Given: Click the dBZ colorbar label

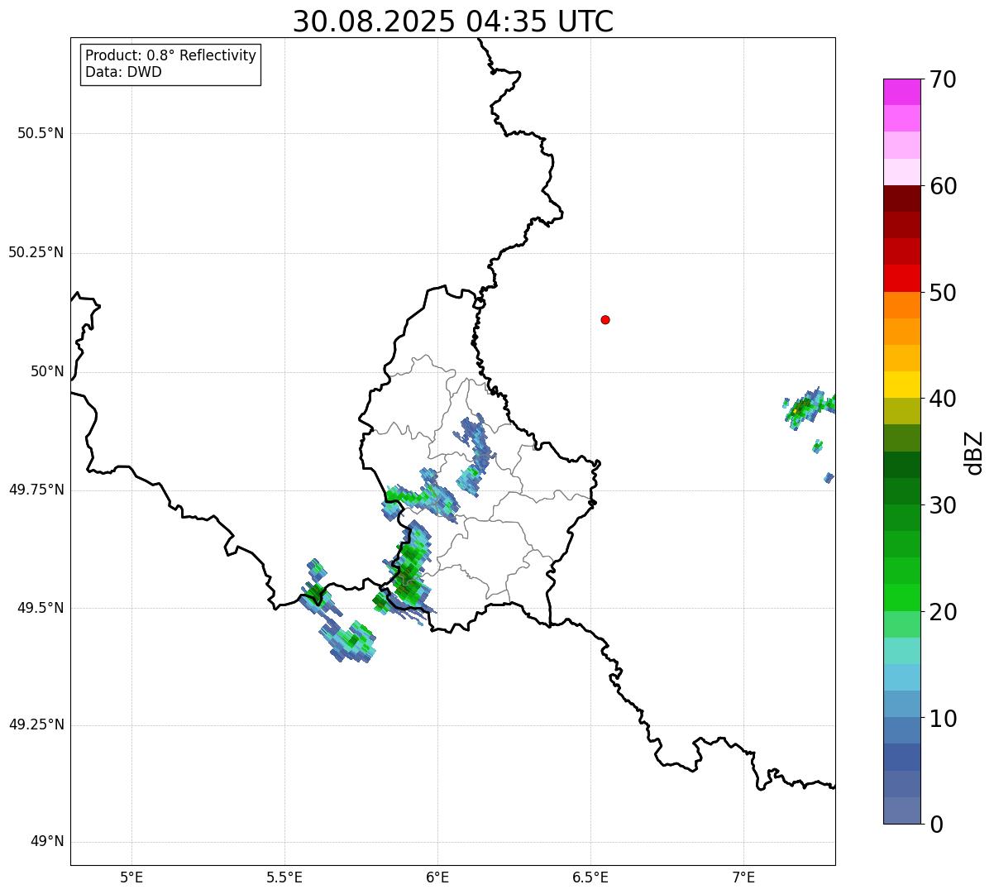Looking at the screenshot, I should 974,452.
